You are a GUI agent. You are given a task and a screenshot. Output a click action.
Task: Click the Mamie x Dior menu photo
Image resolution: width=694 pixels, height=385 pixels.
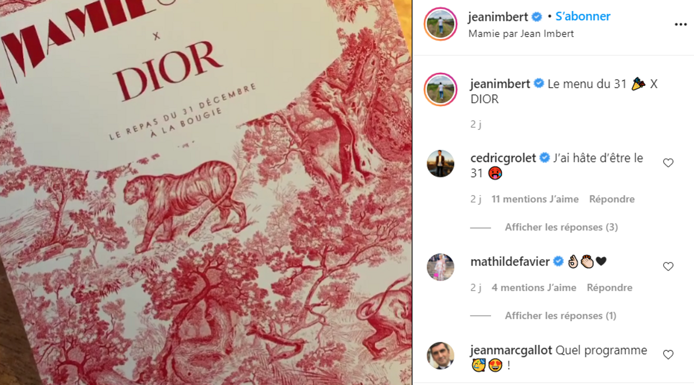point(206,192)
